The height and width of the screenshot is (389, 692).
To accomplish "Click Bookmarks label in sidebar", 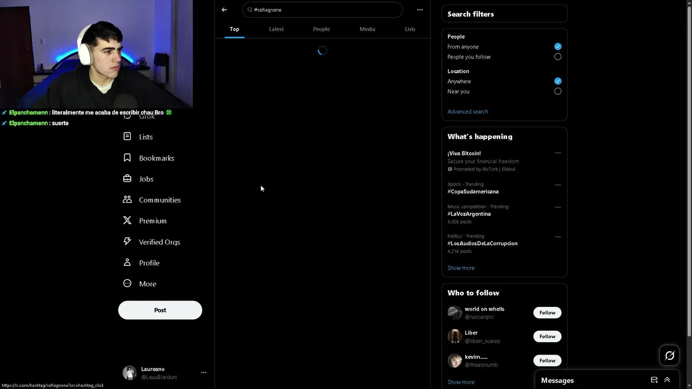I will click(157, 158).
